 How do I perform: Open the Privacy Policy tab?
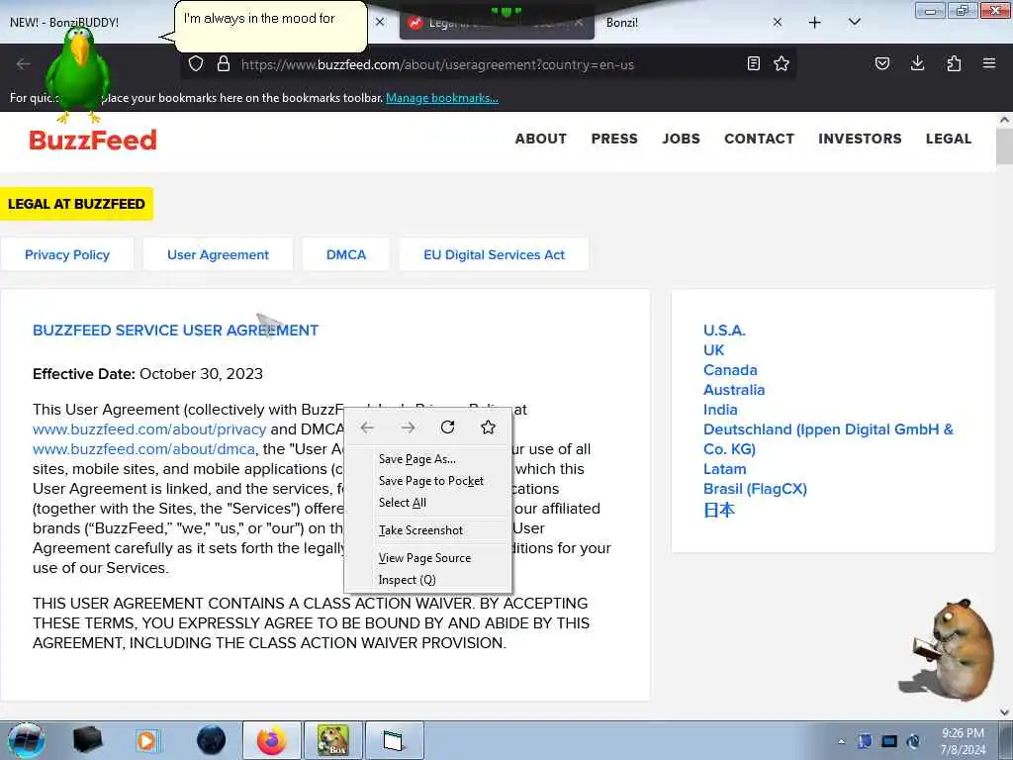click(67, 254)
